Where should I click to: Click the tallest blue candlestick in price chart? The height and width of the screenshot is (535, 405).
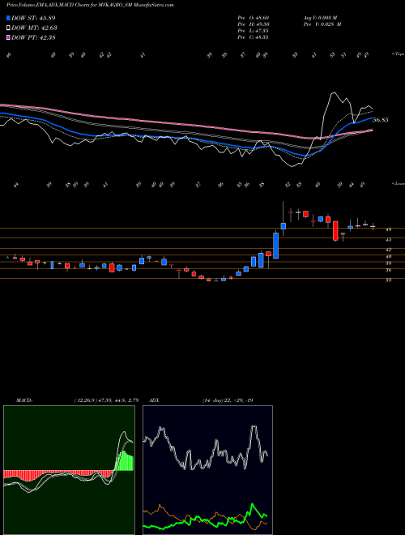coord(275,246)
